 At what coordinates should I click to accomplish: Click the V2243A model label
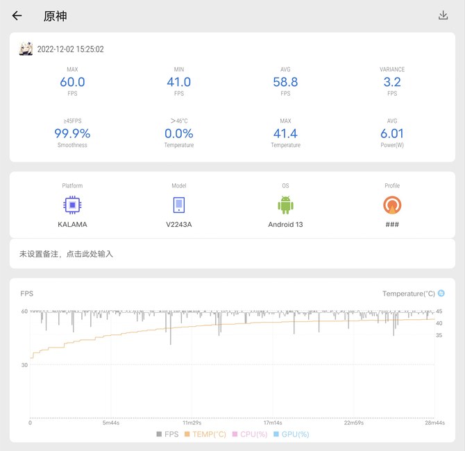click(179, 225)
